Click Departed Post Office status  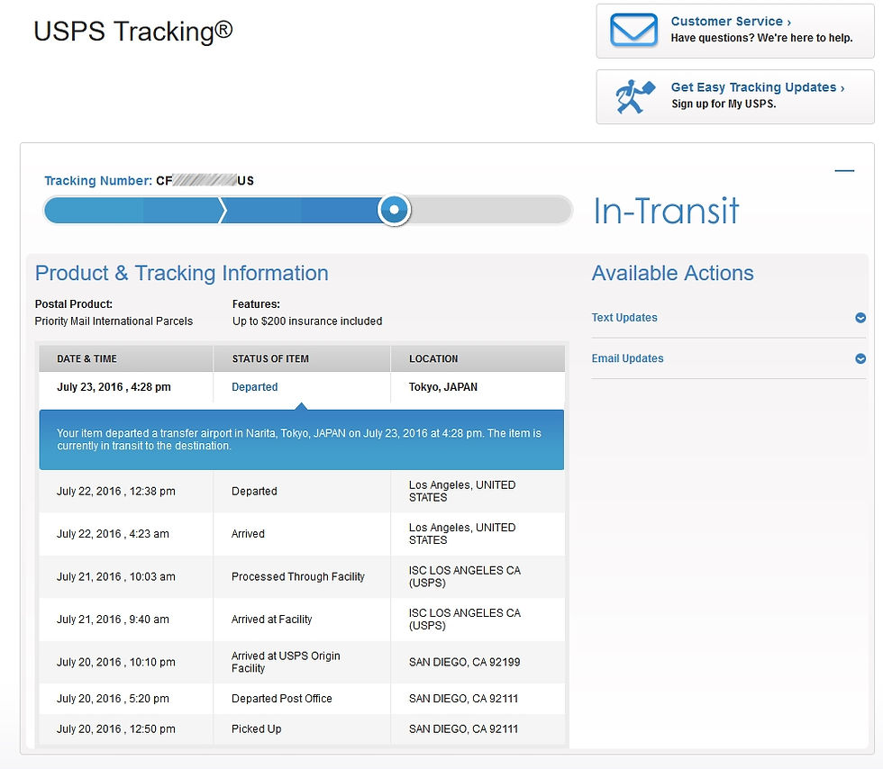(281, 699)
